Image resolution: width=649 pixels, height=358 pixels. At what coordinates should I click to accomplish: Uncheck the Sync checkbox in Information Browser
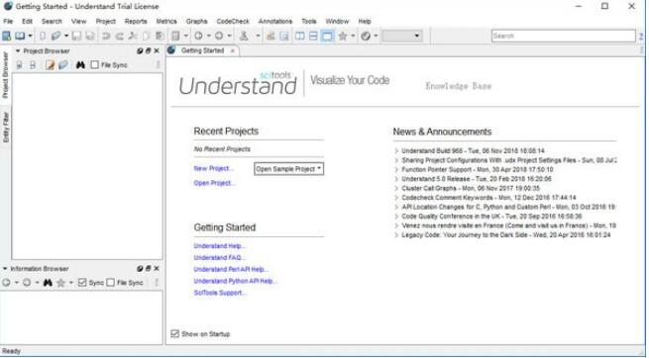82,283
